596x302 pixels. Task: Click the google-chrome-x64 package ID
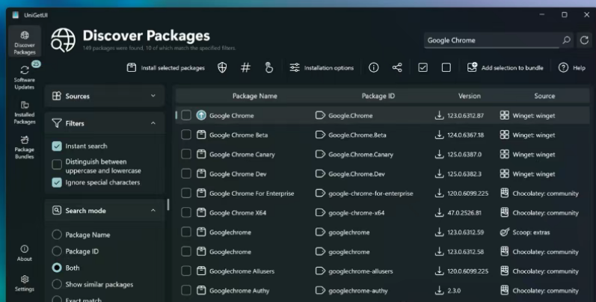356,213
